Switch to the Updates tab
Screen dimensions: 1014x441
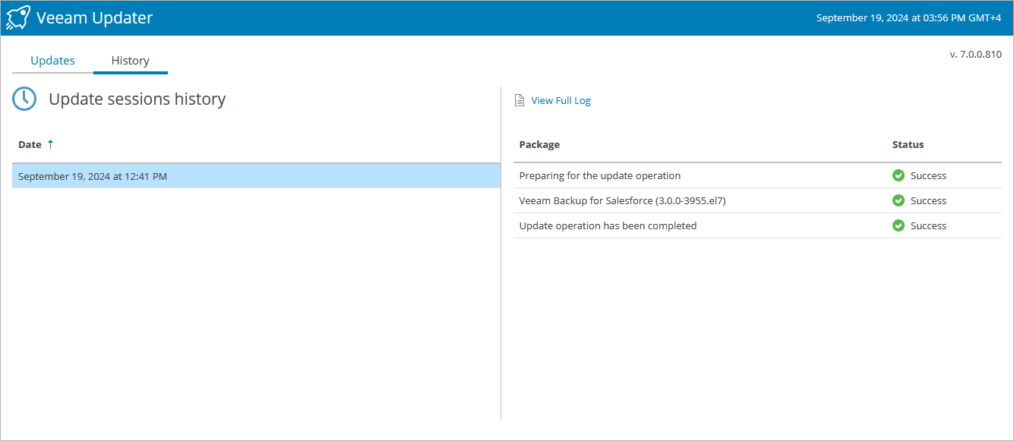pos(52,61)
